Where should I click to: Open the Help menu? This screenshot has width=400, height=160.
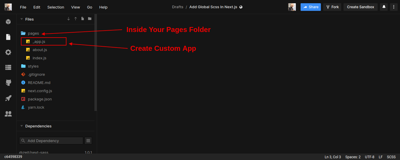pos(103,7)
